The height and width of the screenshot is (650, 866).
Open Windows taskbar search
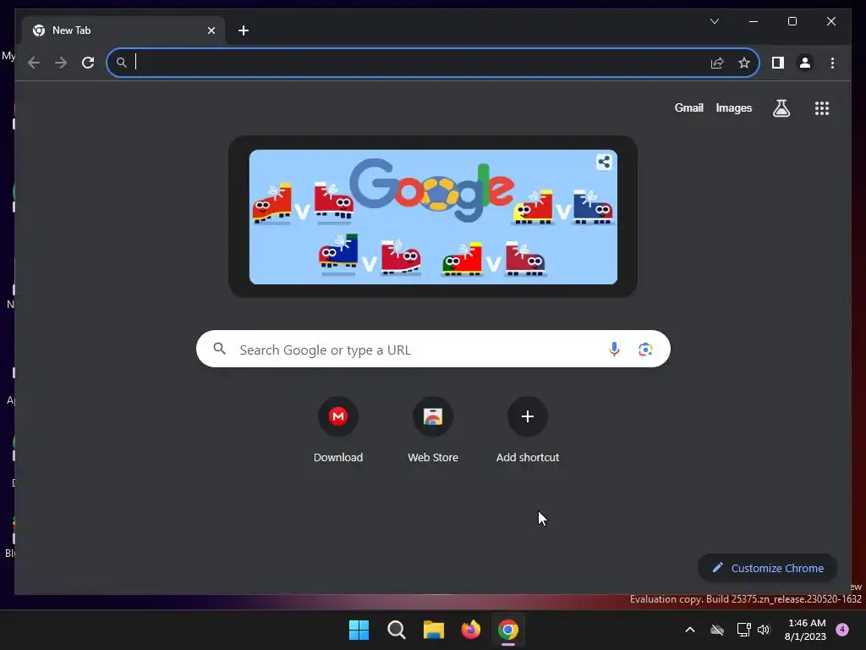click(x=397, y=630)
